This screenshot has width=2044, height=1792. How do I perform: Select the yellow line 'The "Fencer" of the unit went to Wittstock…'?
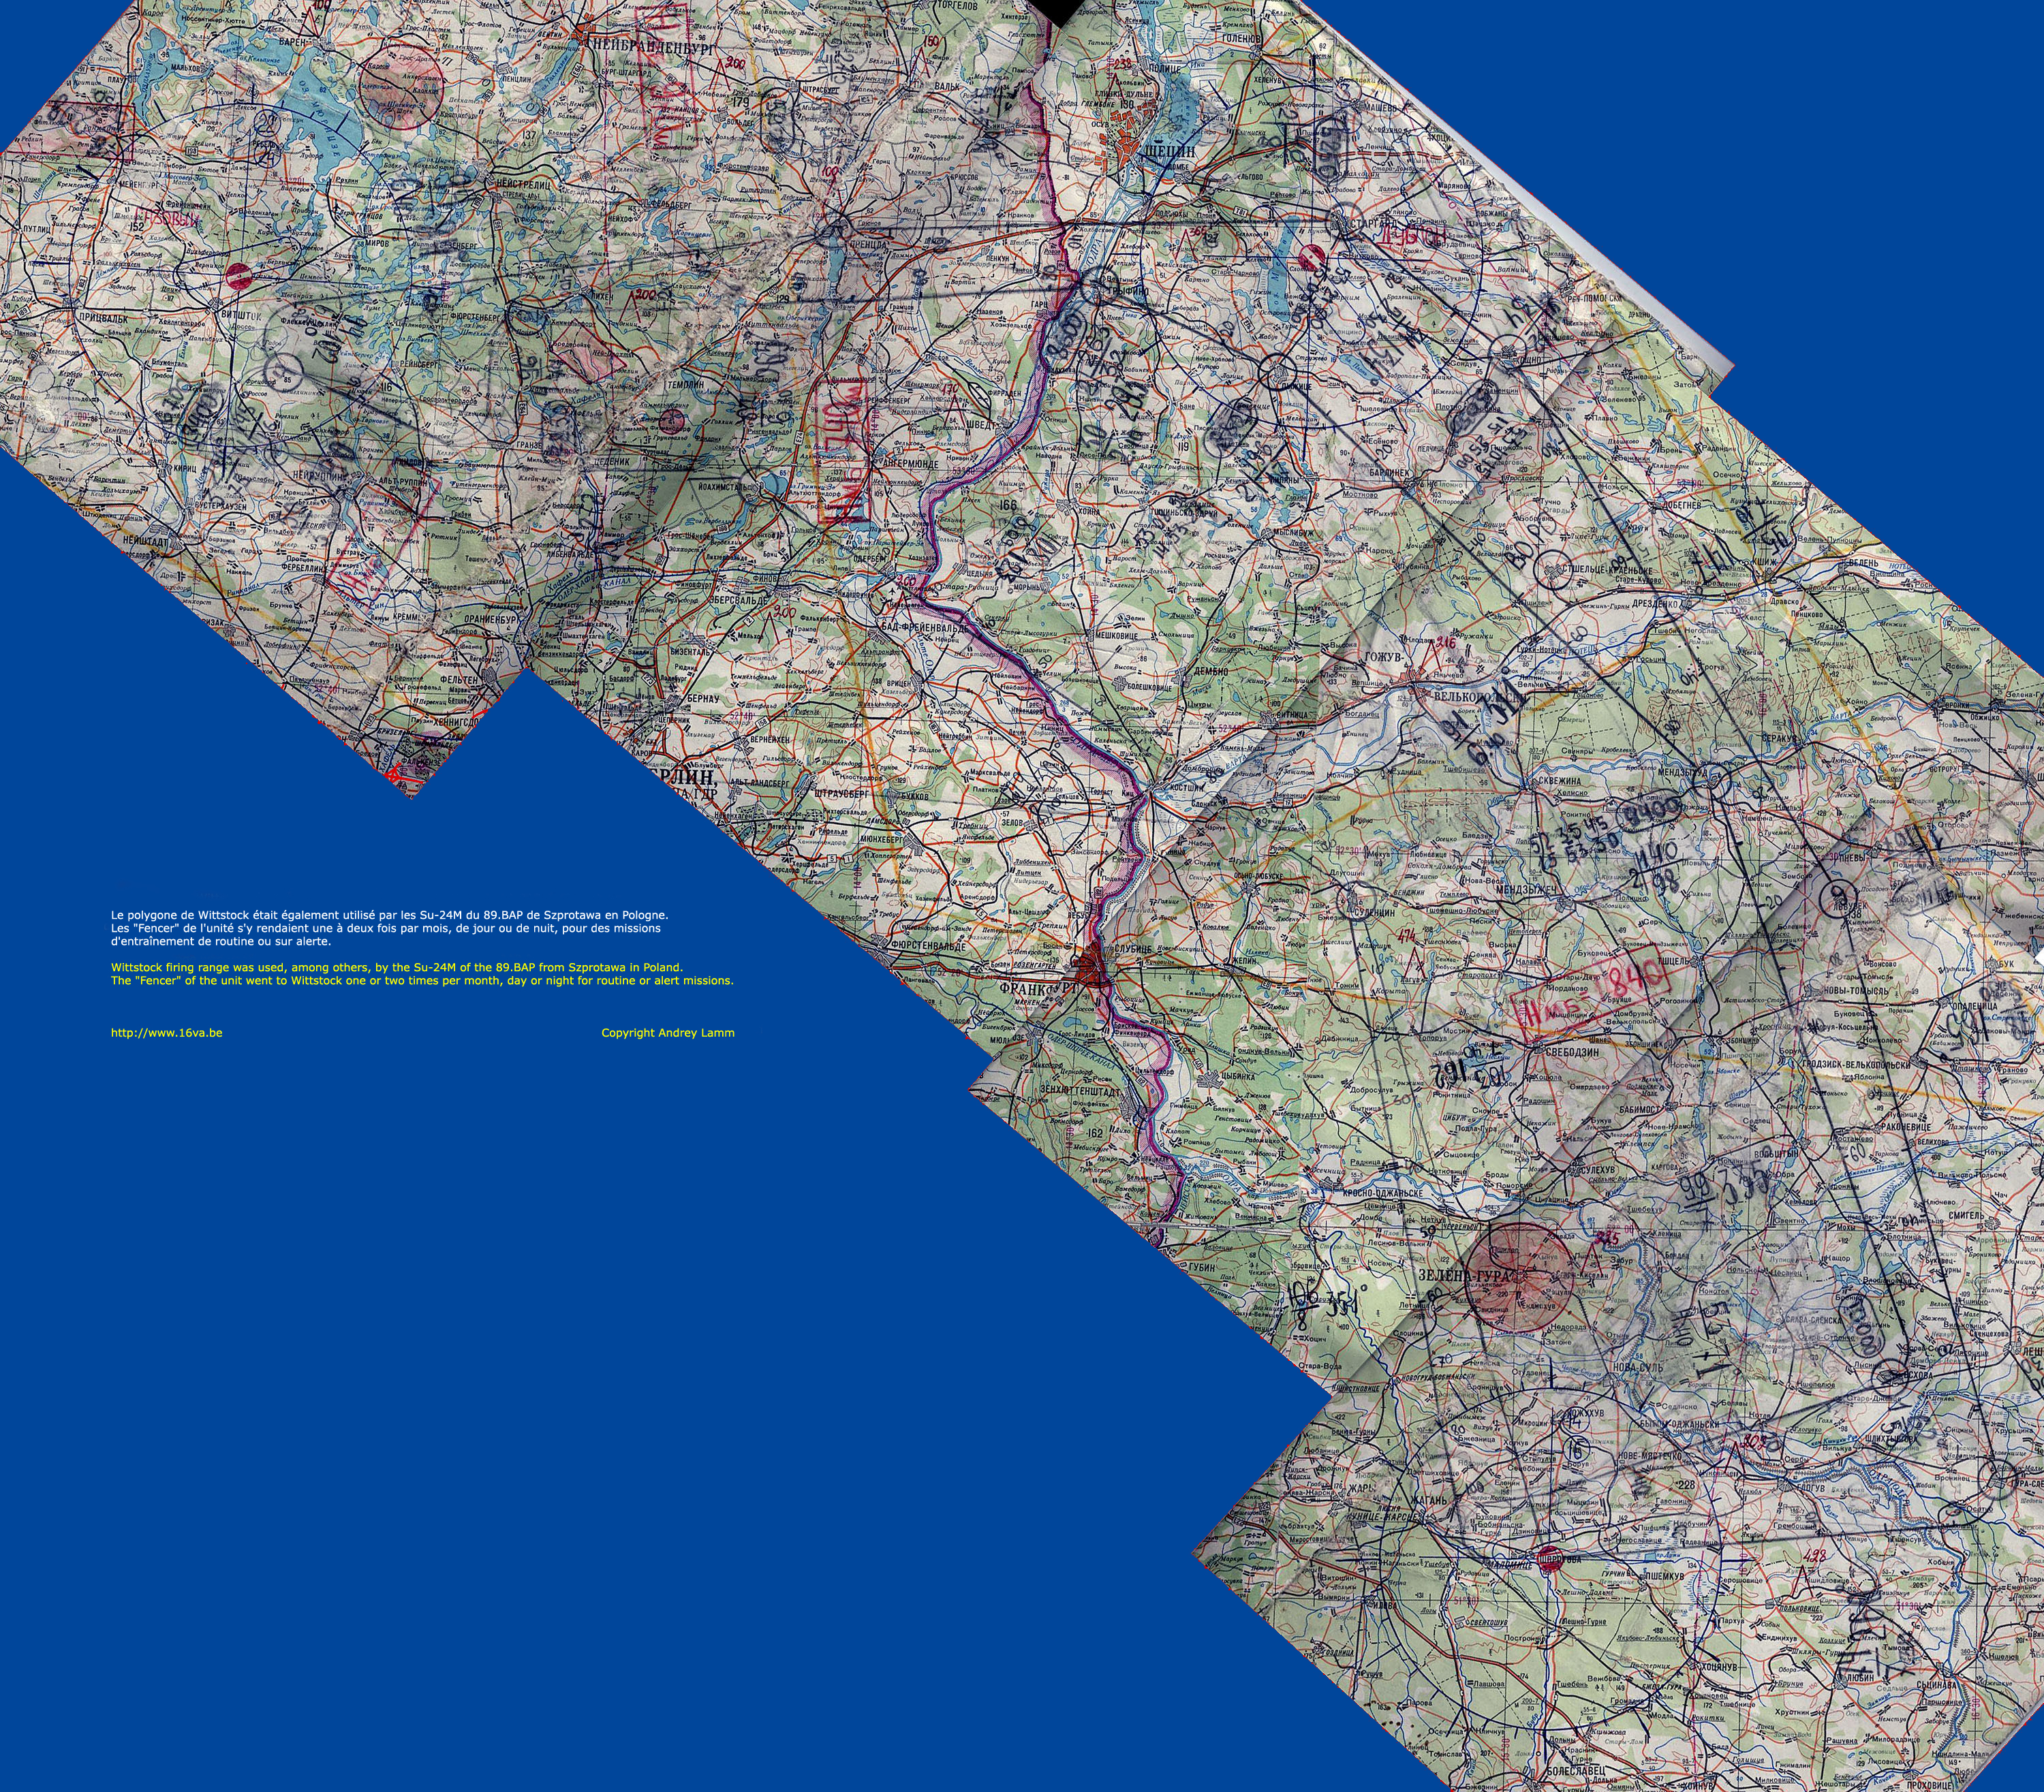pyautogui.click(x=422, y=980)
